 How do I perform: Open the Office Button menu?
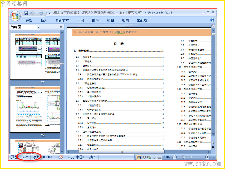15,16
